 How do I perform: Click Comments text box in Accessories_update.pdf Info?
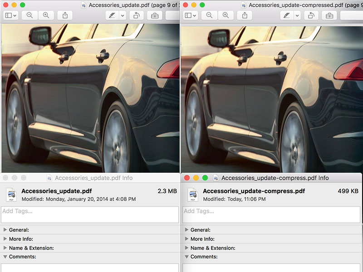[x=90, y=268]
